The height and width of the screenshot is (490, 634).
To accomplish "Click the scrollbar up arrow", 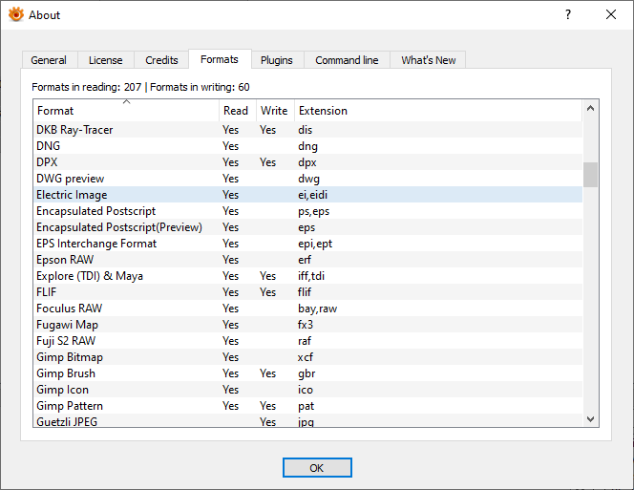I will (x=590, y=108).
